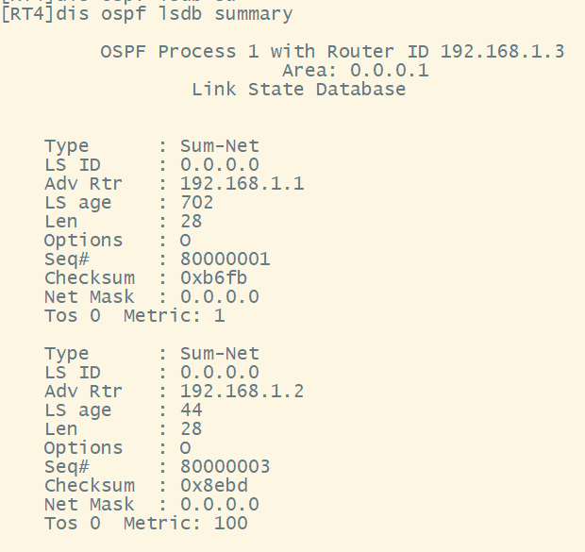Click the Len value in the first LSA entry
This screenshot has height=552, width=585.
[x=191, y=222]
